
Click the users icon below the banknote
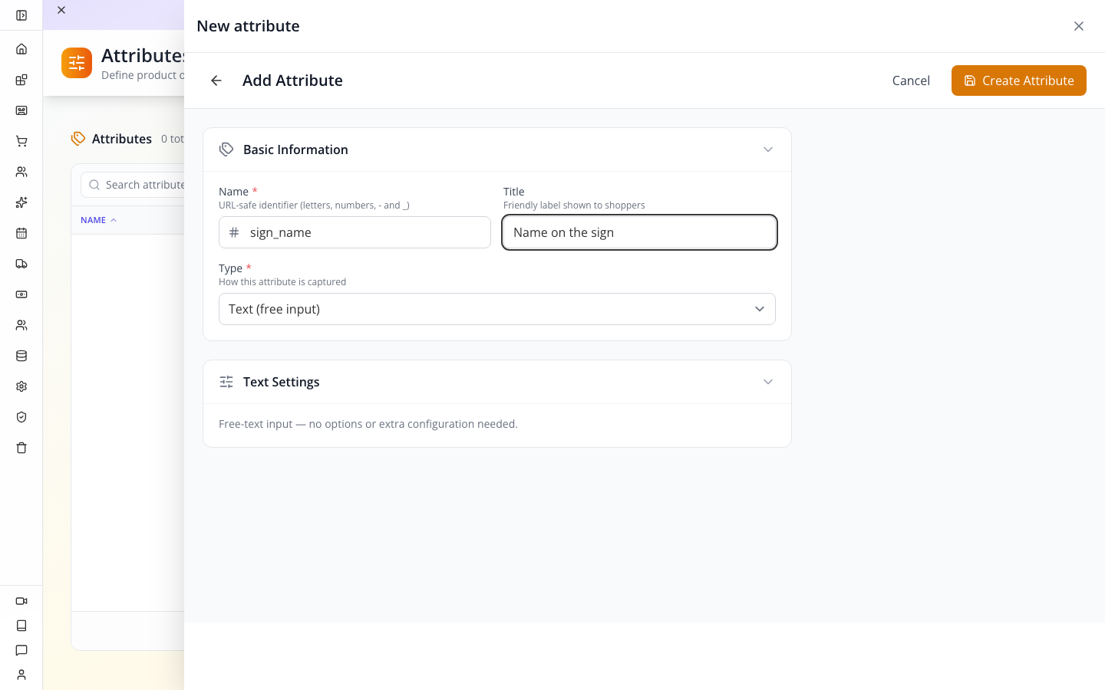[21, 325]
